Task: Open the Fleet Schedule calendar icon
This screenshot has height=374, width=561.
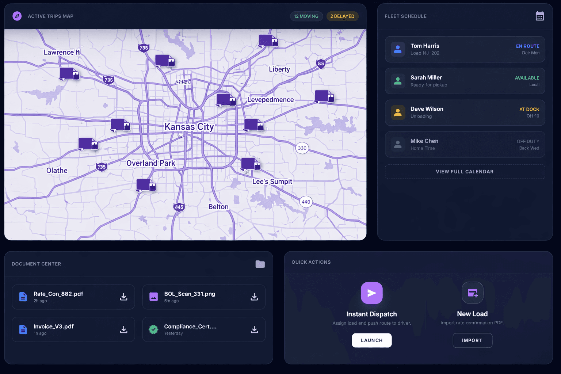Action: tap(540, 16)
